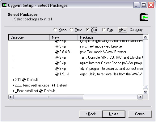Click the vertical scrollbar up arrow
This screenshot has height=122, width=156.
point(145,37)
